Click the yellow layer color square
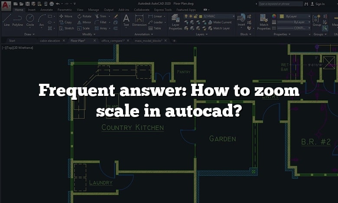338x203 pixels. click(x=201, y=16)
